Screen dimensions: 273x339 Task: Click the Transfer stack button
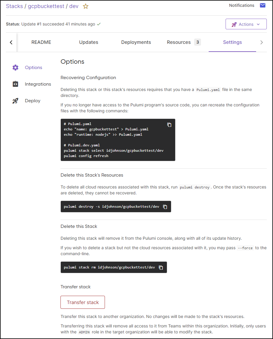[x=83, y=302]
